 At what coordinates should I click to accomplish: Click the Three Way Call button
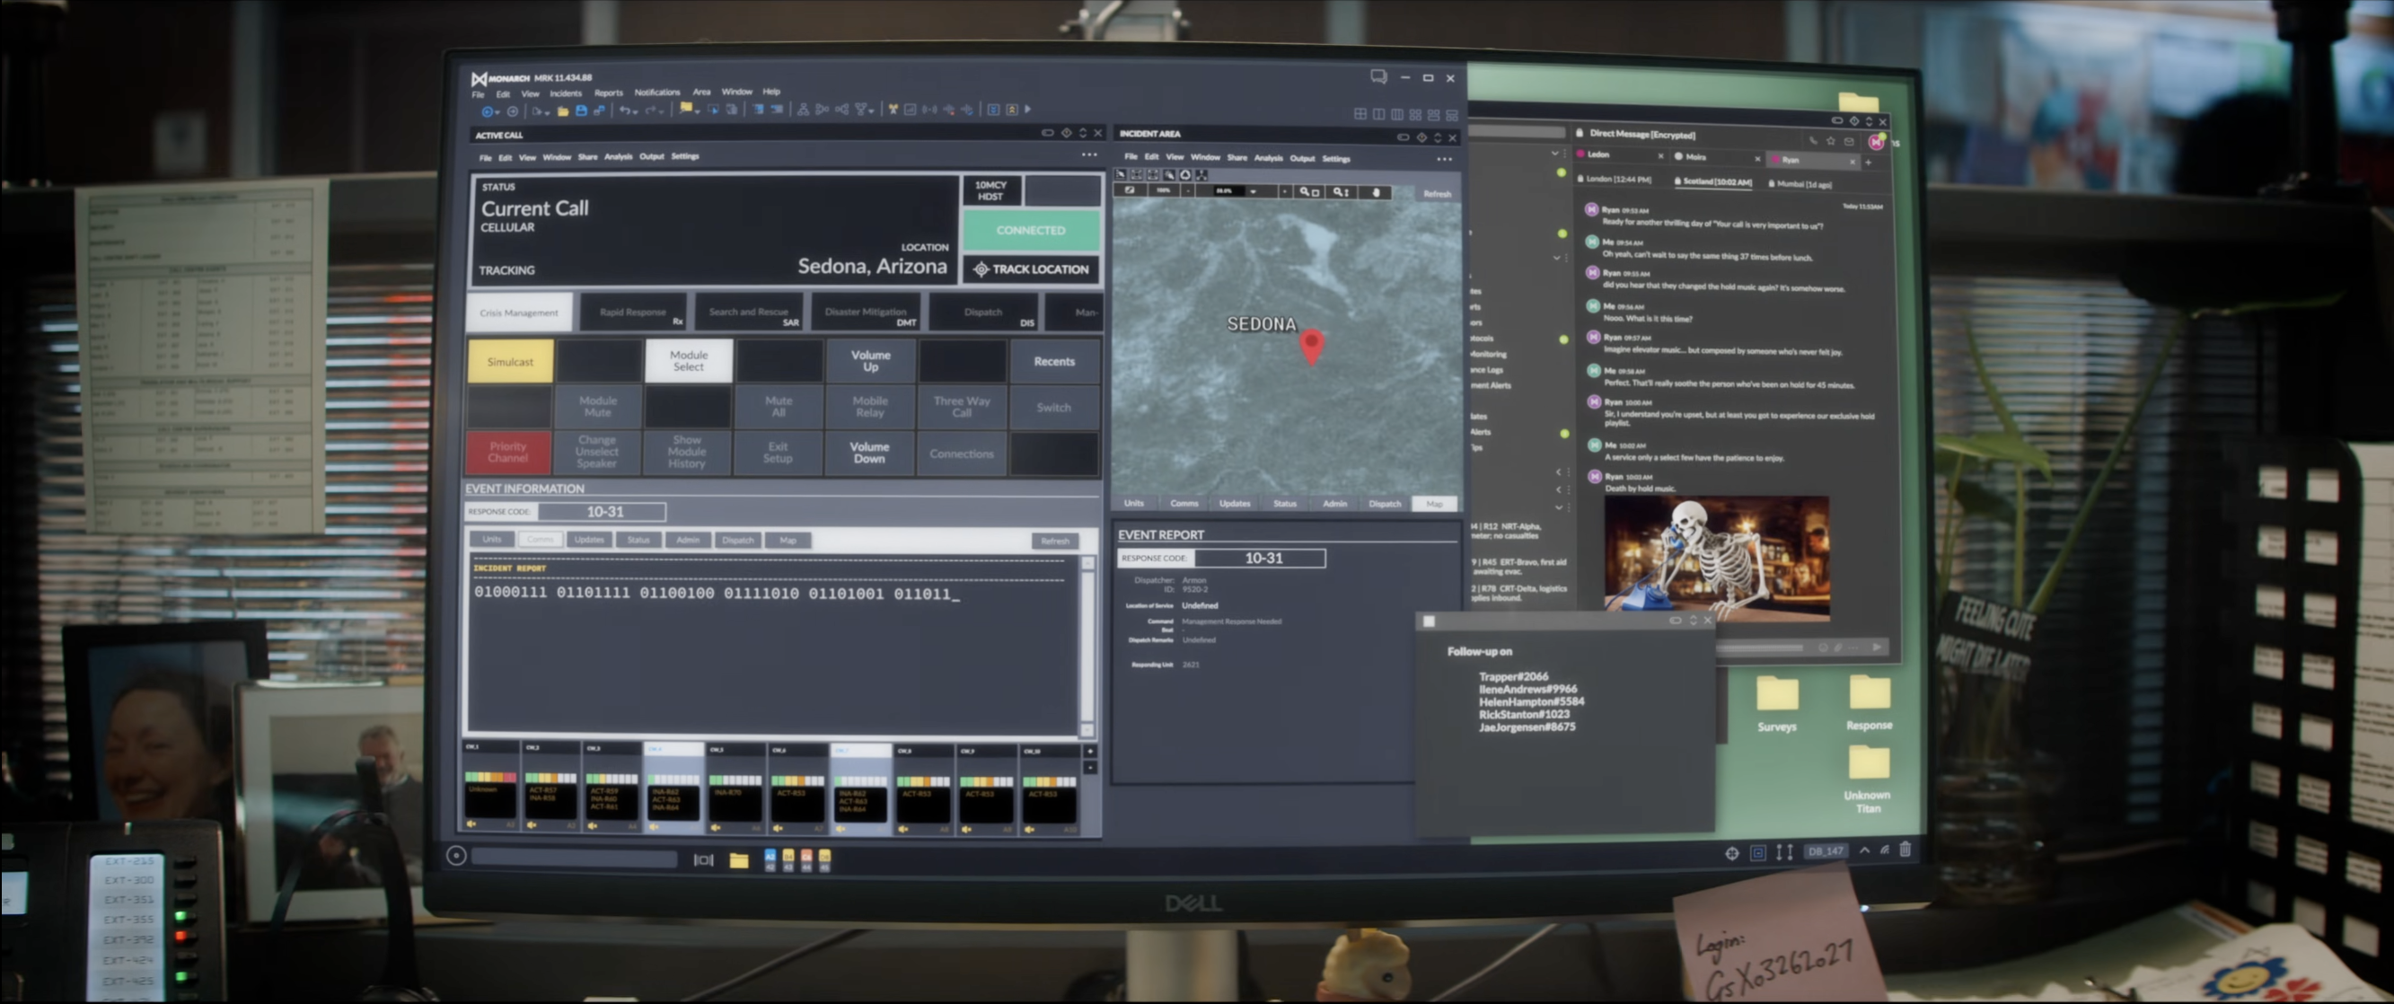coord(962,407)
